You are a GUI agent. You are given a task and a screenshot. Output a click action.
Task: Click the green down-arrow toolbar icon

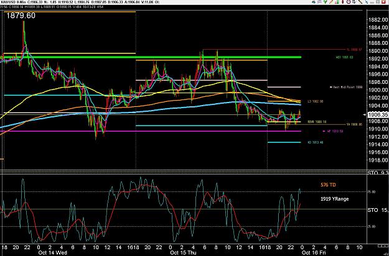[x=326, y=2]
